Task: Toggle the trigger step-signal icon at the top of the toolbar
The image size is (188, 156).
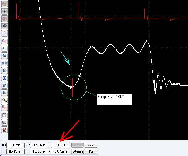Action: pos(4,4)
